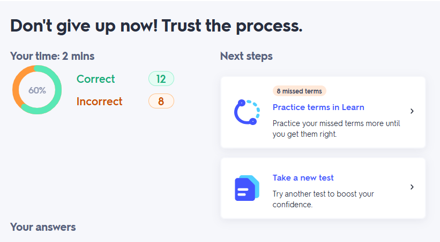440x242 pixels.
Task: Open the Practice terms in Learn link
Action: click(x=318, y=107)
